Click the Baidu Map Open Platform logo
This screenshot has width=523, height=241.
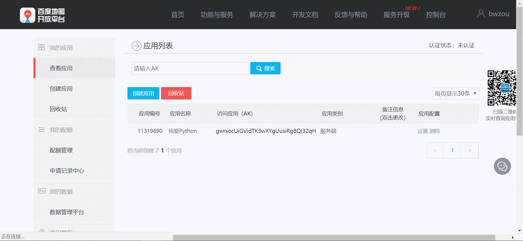click(x=42, y=15)
